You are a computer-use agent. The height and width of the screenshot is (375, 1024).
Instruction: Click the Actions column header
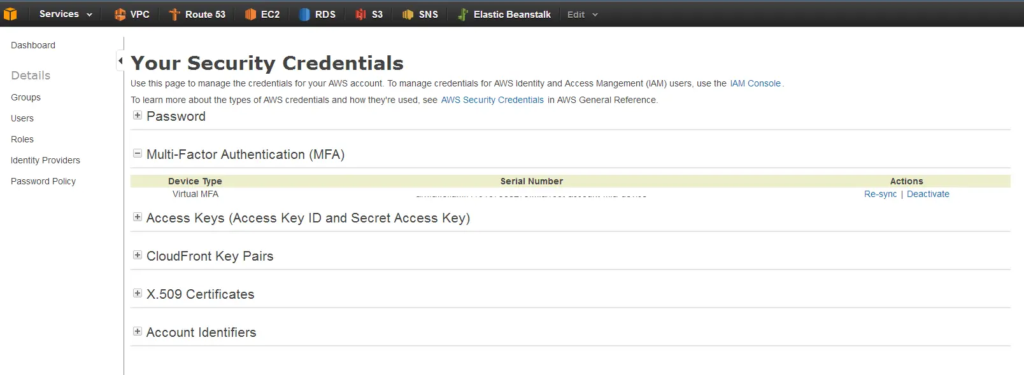point(907,181)
